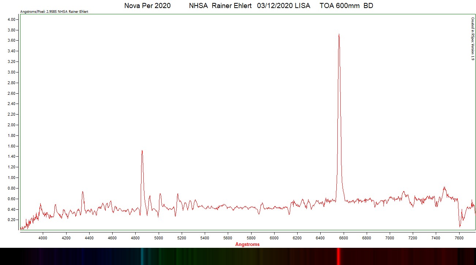Click the "Angstroms/Pixel: 2.9585" label
Image resolution: width=476 pixels, height=265 pixels.
[x=54, y=12]
